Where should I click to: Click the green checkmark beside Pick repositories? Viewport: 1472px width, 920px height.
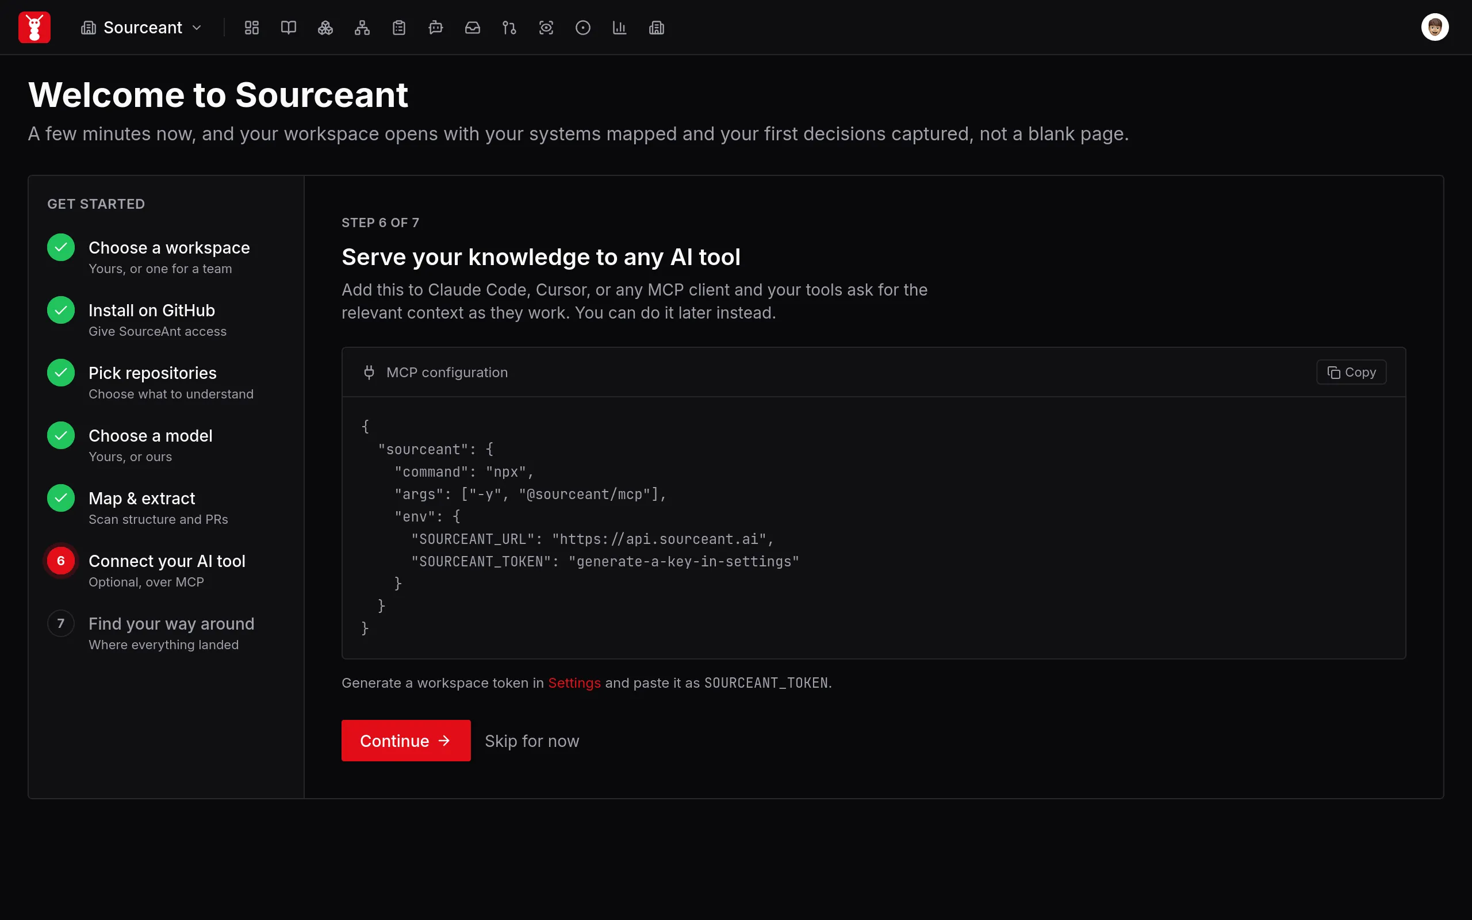pyautogui.click(x=61, y=373)
